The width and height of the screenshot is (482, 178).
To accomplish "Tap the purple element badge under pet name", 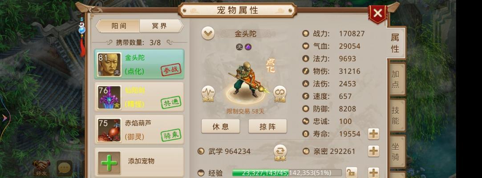I will coord(248,47).
